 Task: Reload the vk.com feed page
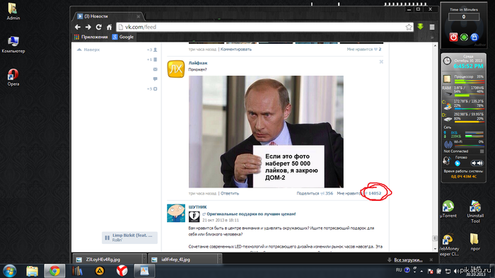(x=99, y=27)
